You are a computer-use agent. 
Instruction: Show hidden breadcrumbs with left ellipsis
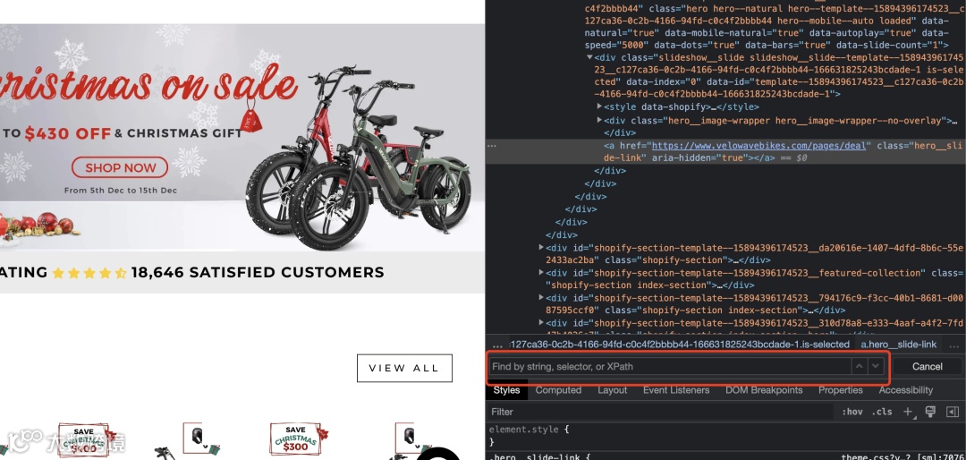coord(497,345)
